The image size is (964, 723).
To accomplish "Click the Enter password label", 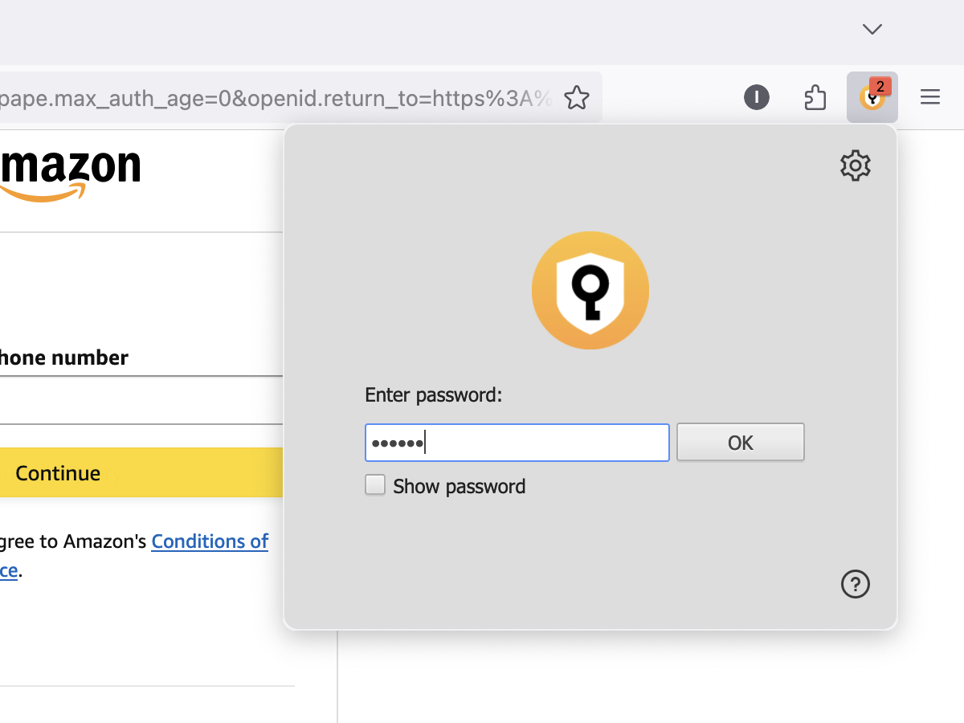I will point(433,395).
